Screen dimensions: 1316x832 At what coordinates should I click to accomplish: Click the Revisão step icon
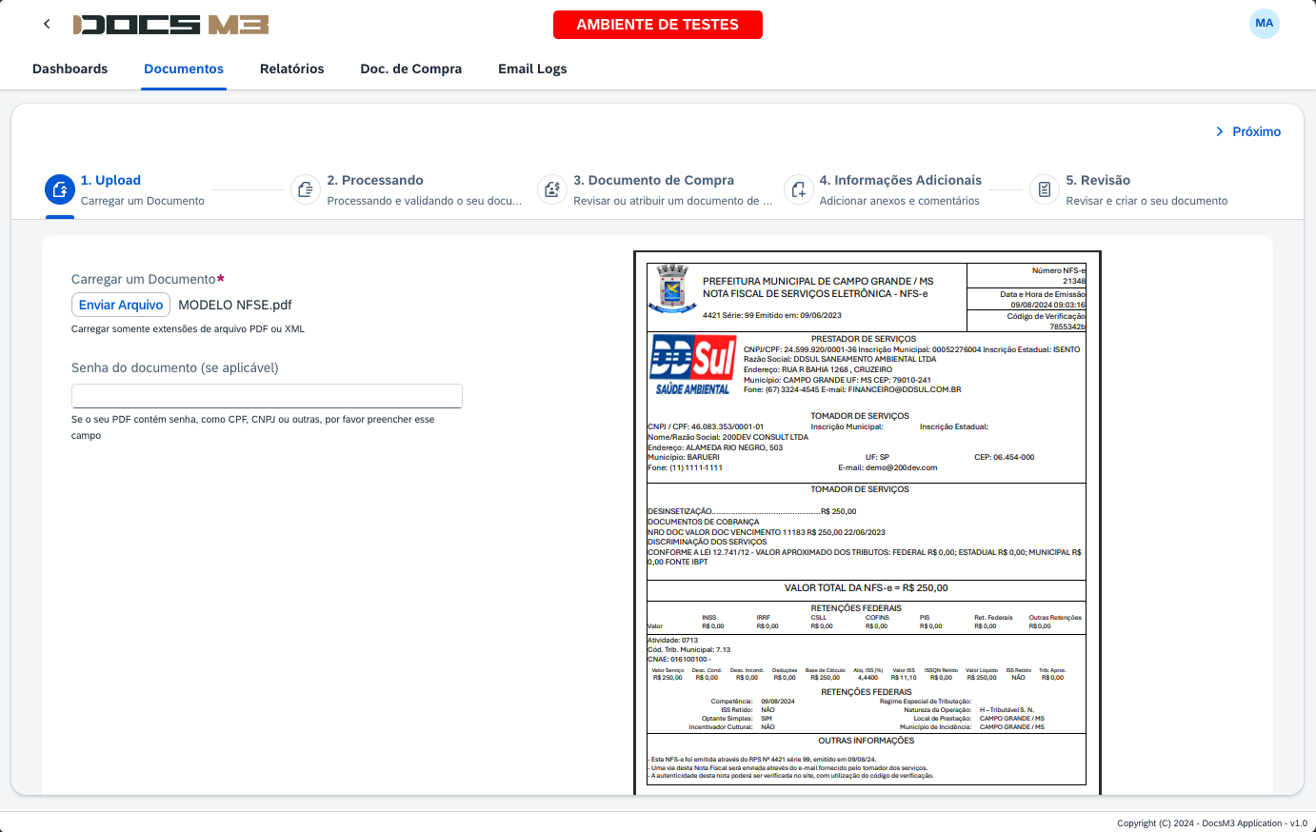click(x=1044, y=189)
